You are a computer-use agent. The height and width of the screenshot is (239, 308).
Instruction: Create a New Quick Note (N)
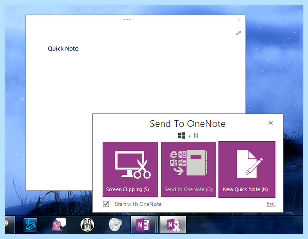pyautogui.click(x=247, y=169)
